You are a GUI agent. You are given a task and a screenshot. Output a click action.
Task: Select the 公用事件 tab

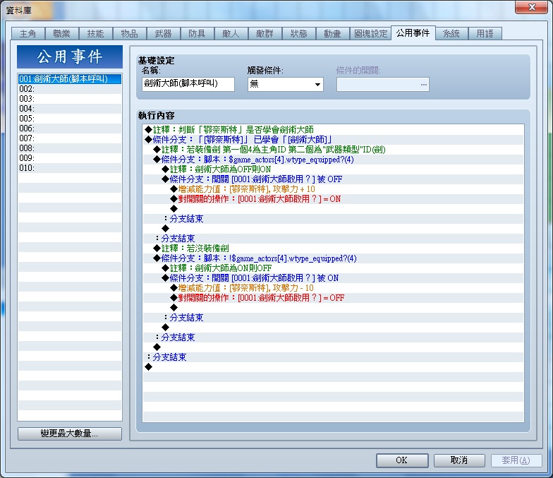pyautogui.click(x=413, y=32)
